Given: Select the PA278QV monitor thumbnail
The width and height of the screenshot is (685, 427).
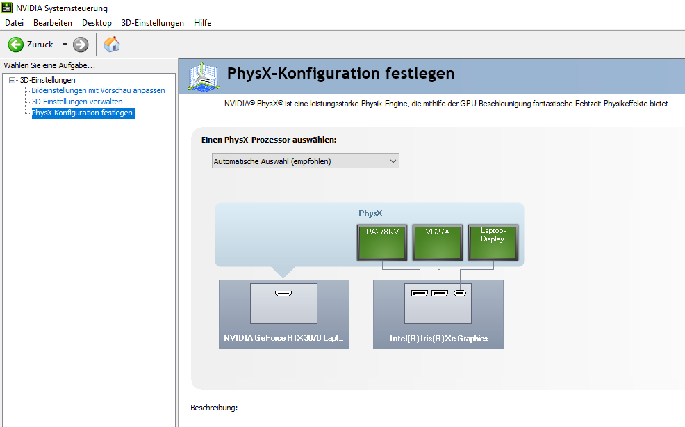Looking at the screenshot, I should click(x=382, y=243).
